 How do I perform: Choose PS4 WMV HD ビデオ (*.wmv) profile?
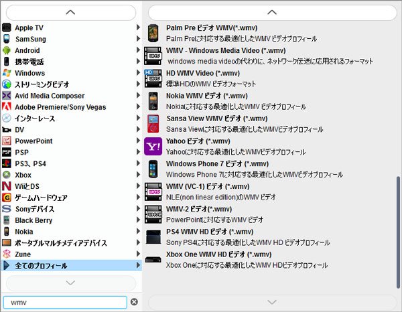click(269, 237)
